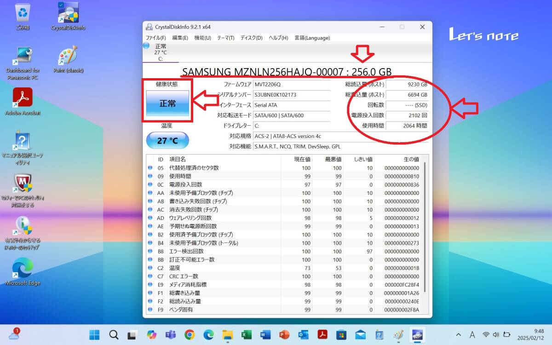The image size is (552, 345).
Task: Launch PowerPoint from the taskbar
Action: point(284,335)
